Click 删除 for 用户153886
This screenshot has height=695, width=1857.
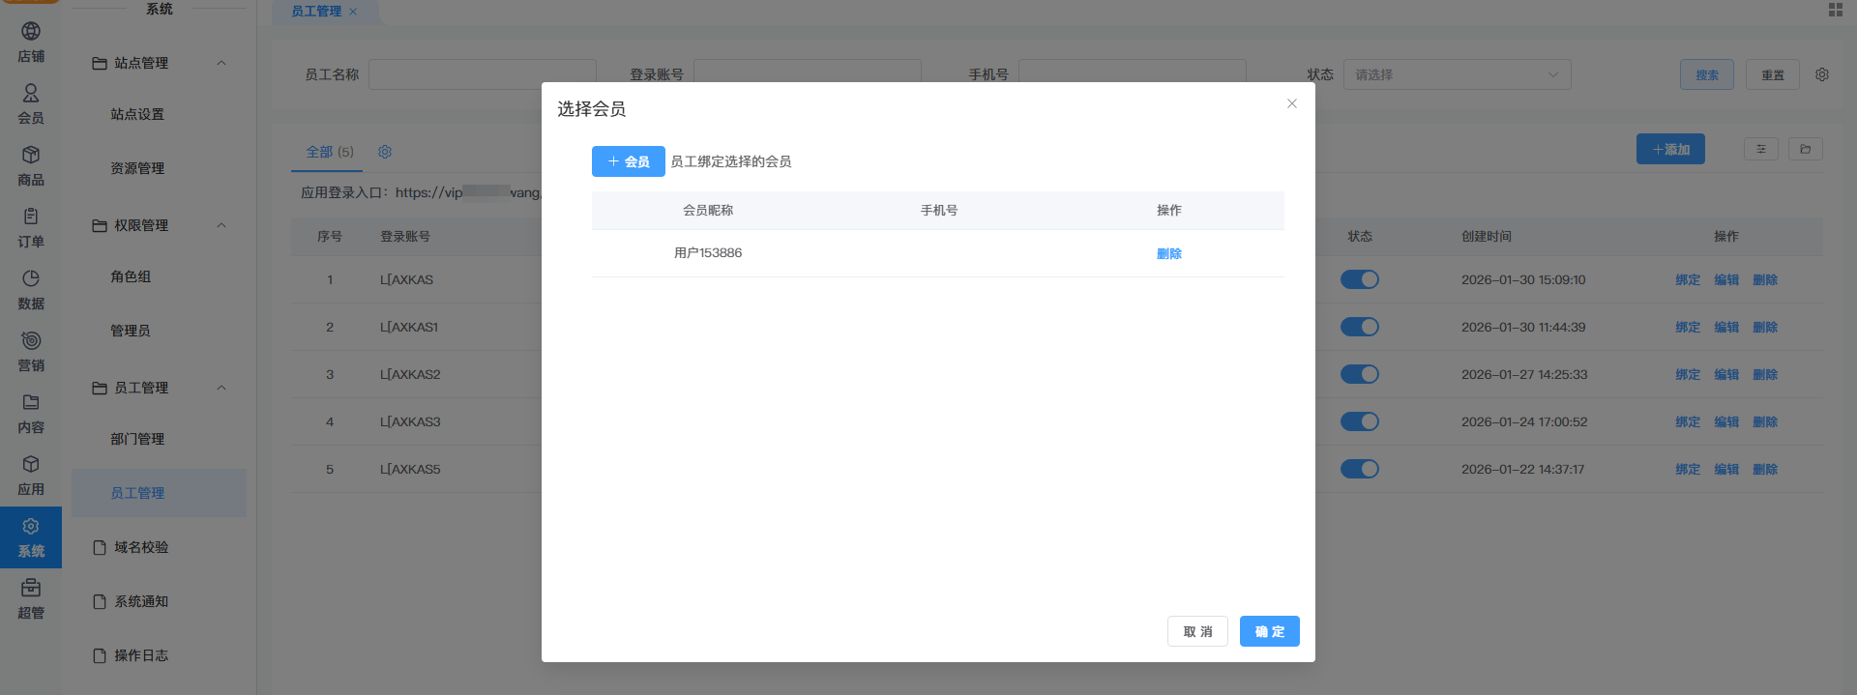tap(1169, 253)
